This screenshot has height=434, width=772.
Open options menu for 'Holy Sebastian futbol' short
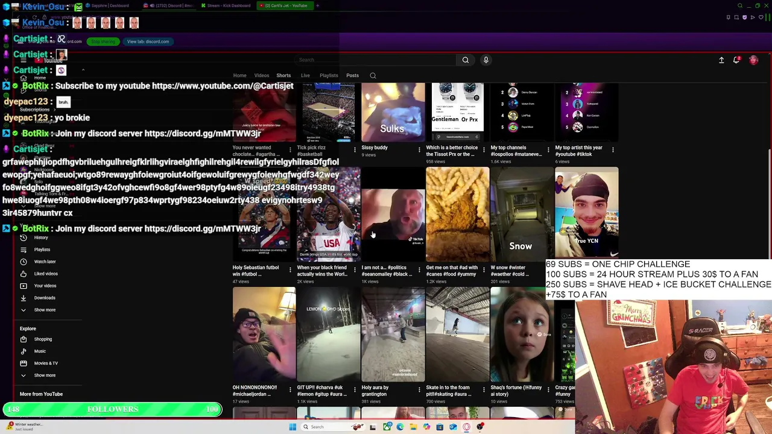(x=290, y=269)
